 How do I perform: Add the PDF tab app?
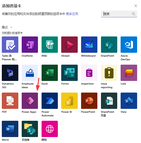(x=10, y=101)
